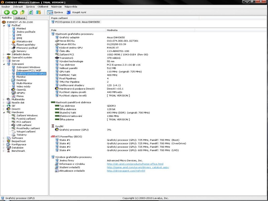Viewport: 268px width, 201px height.
Task: Click the Pole column header
Action: pyautogui.click(x=78, y=30)
